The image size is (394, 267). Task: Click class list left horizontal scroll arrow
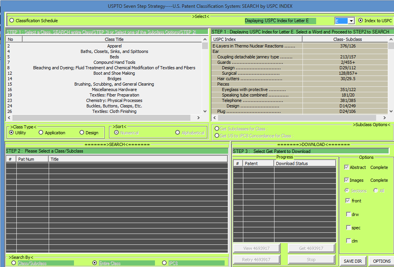pos(9,118)
